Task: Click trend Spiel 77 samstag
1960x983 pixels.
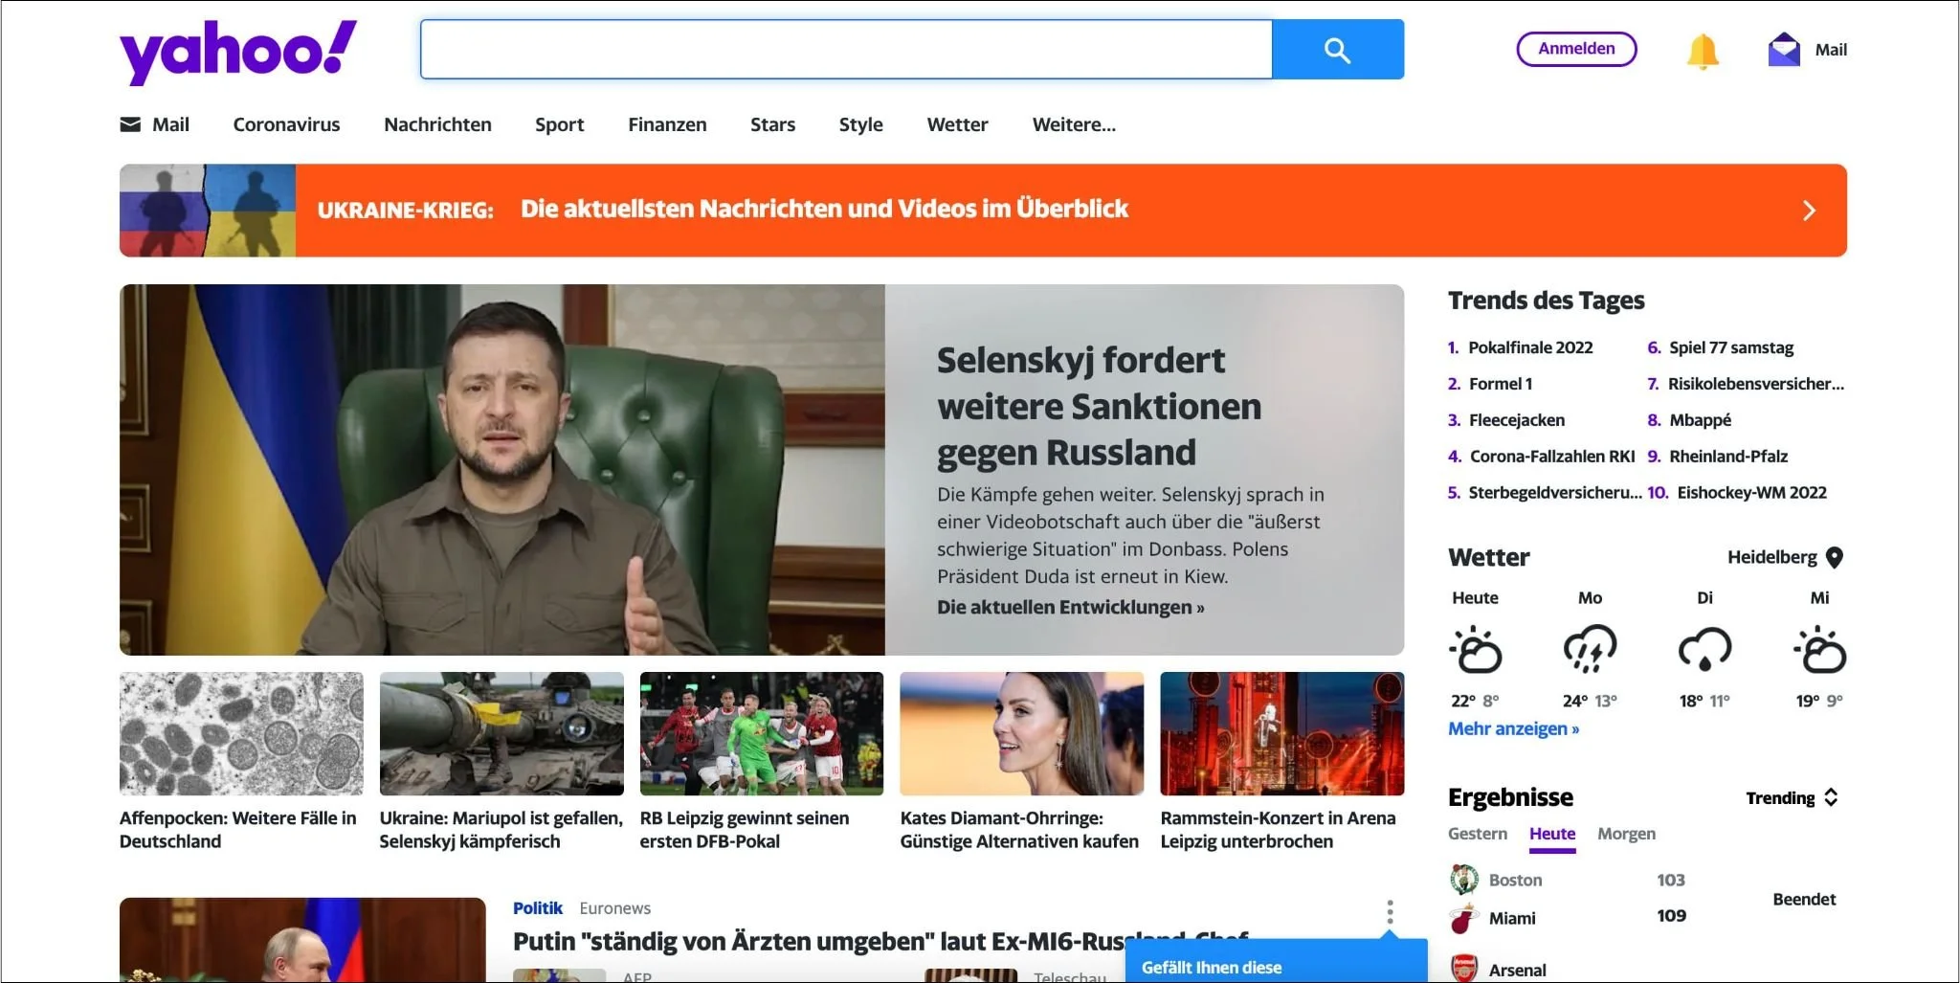Action: click(x=1731, y=347)
